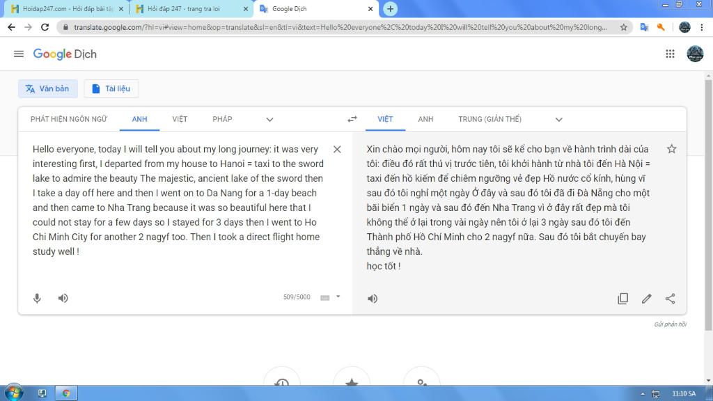The image size is (713, 401).
Task: Click the 11:10 SA taskbar clock
Action: tap(684, 394)
